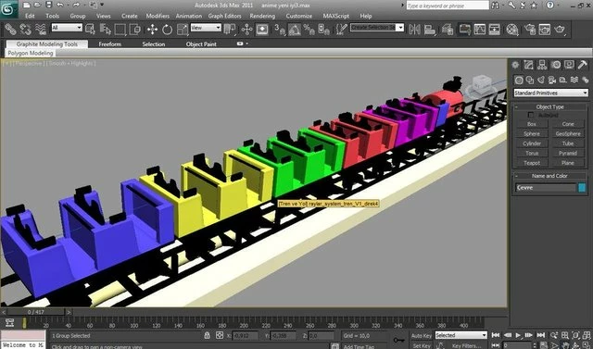Toggle Auto Key animation mode
593x349 pixels.
point(422,336)
